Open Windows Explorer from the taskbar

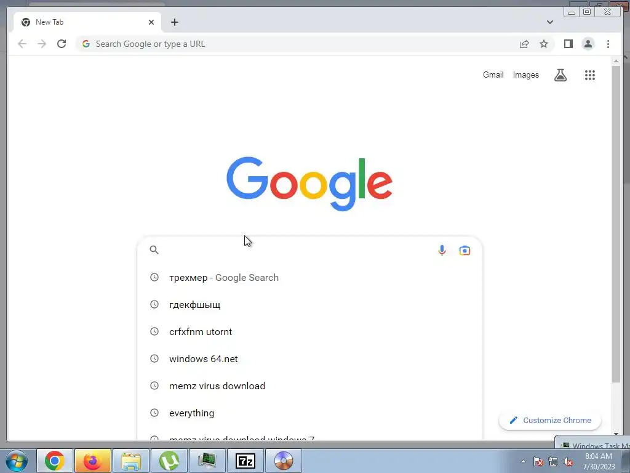131,461
